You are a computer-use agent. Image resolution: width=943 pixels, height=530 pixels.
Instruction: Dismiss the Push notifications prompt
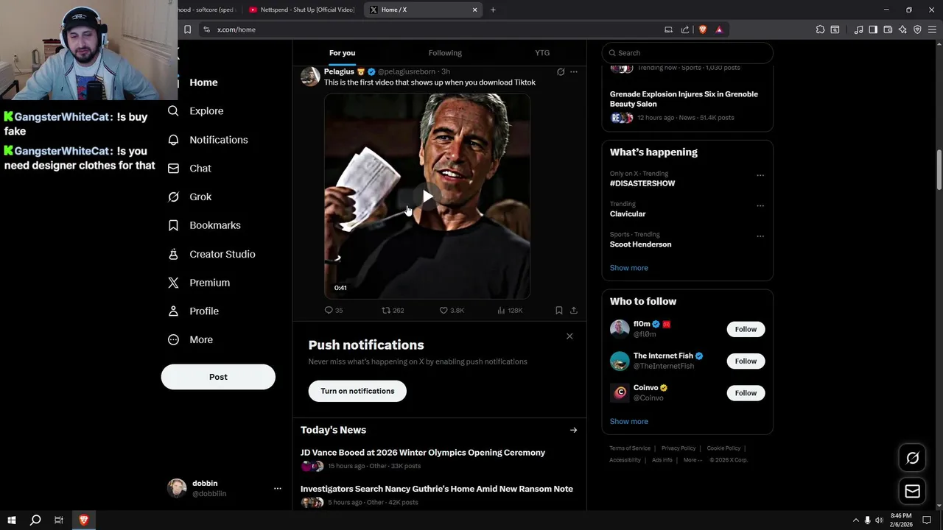tap(569, 336)
